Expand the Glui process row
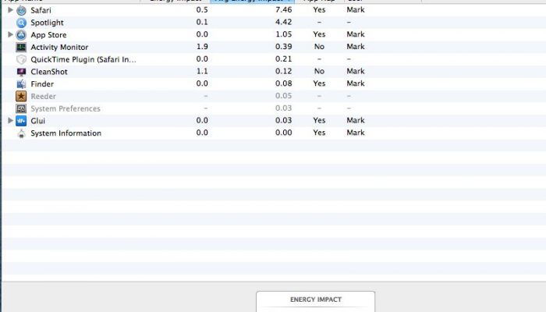 [10, 120]
